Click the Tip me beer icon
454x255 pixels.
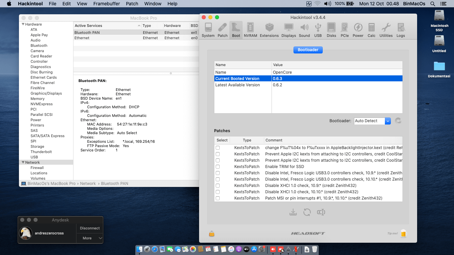point(403,233)
